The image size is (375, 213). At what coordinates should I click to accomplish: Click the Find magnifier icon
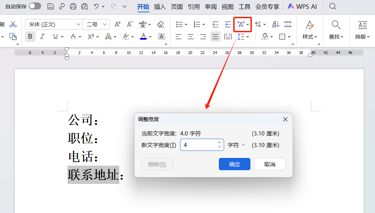coord(336,25)
